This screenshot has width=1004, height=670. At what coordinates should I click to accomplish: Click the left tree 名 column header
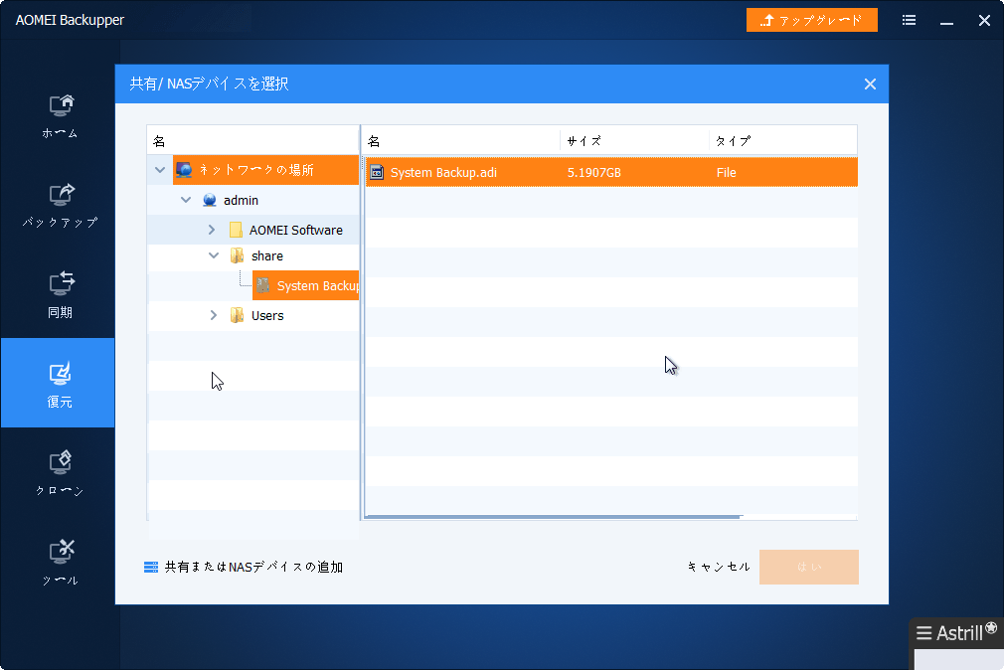(x=252, y=141)
